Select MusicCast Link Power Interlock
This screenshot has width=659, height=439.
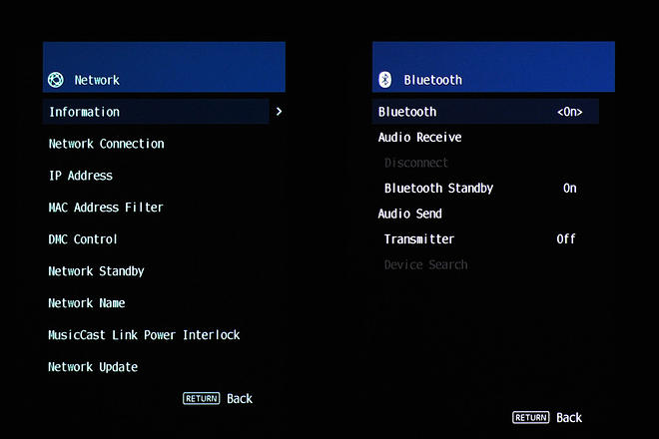[x=144, y=335]
